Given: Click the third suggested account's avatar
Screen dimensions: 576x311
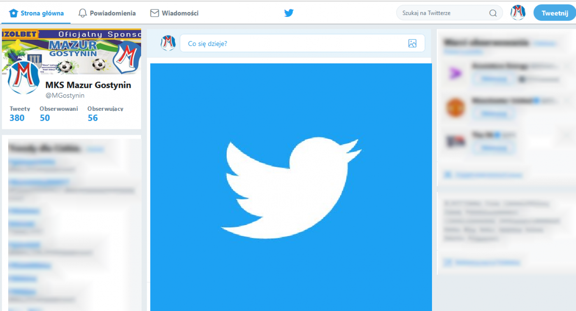Looking at the screenshot, I should coord(455,142).
